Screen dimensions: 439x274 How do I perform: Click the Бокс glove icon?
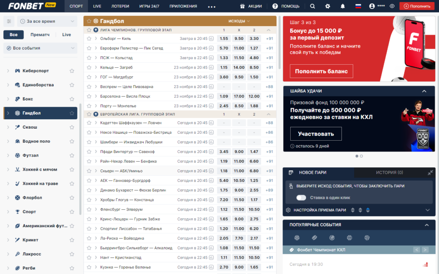pos(17,99)
